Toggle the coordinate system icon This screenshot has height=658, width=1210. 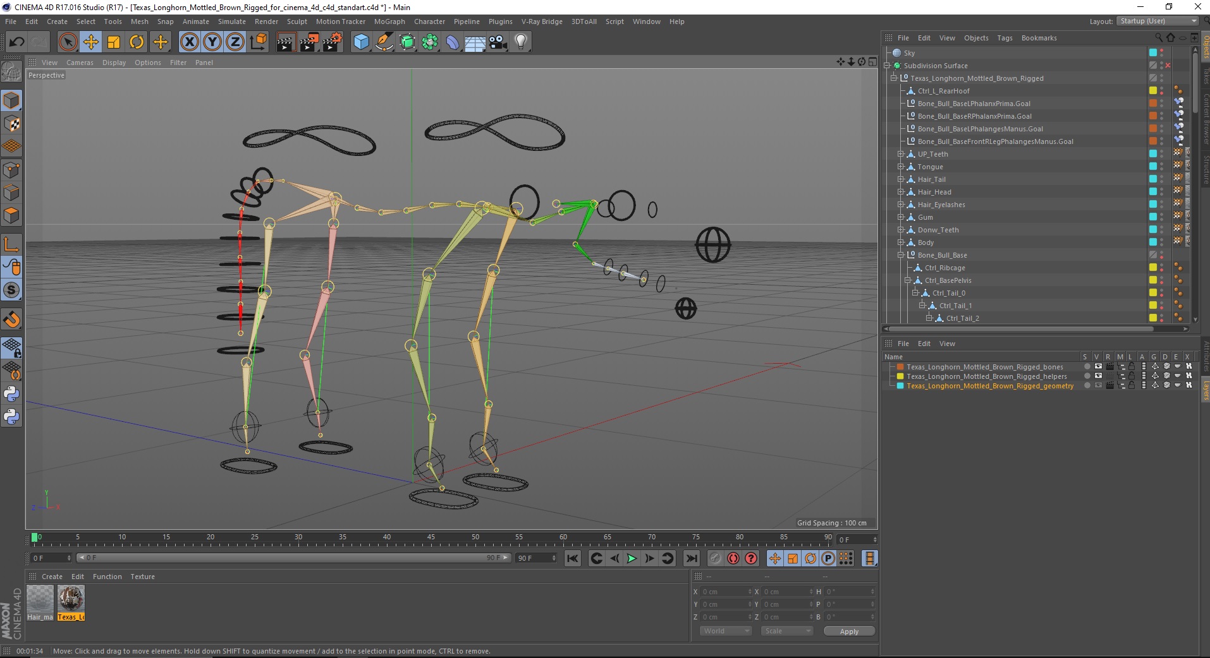point(258,42)
